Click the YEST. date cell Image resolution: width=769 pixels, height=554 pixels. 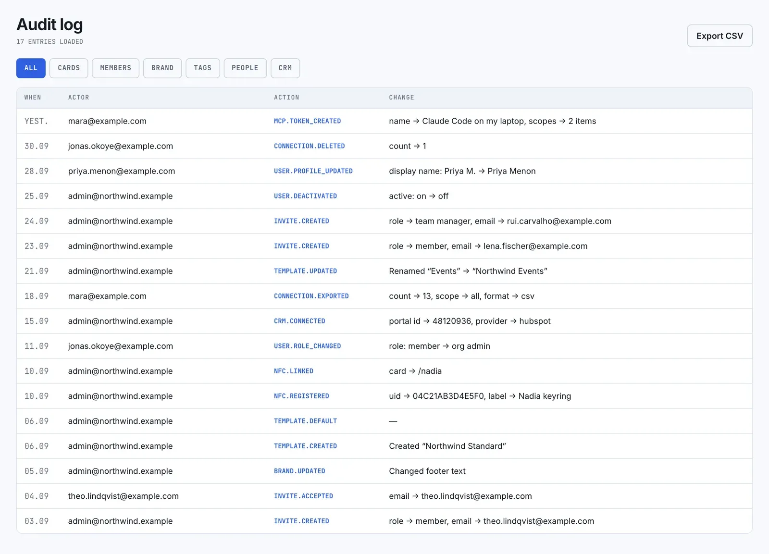[36, 121]
